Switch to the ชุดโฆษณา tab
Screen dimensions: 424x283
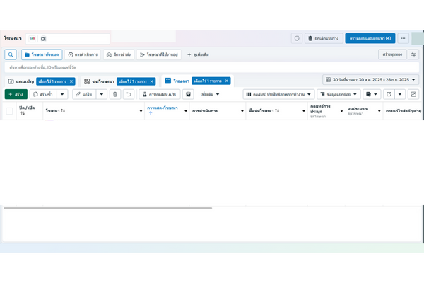99,81
